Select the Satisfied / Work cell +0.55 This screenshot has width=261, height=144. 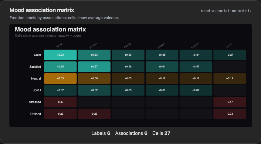60,67
